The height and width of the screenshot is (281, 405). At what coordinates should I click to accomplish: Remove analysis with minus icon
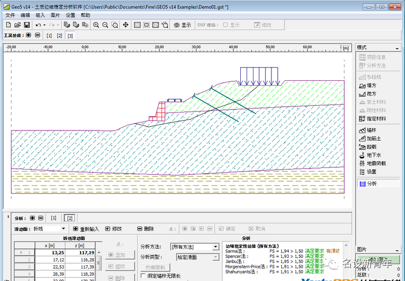click(x=41, y=218)
